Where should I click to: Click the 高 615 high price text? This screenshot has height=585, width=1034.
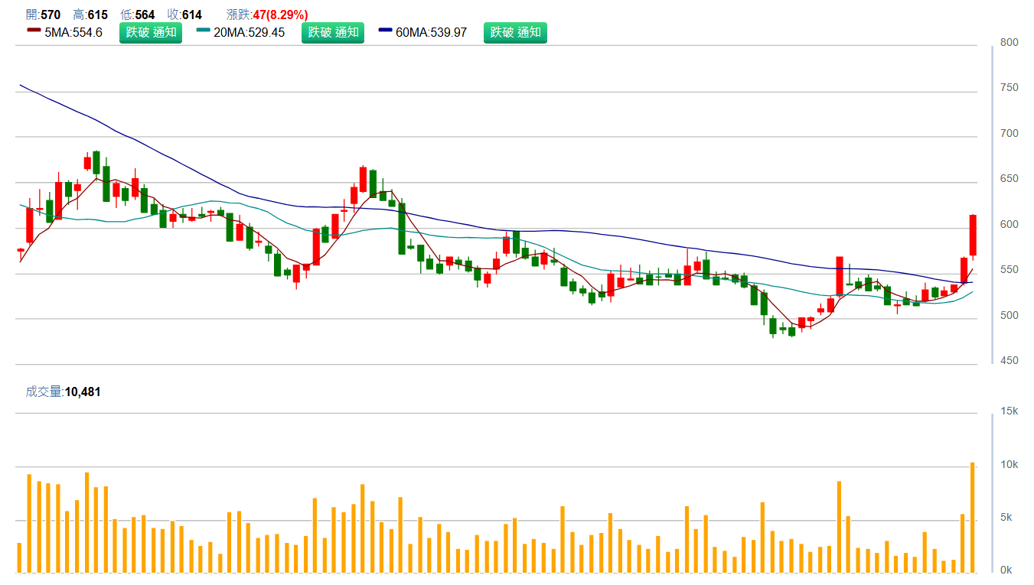90,15
